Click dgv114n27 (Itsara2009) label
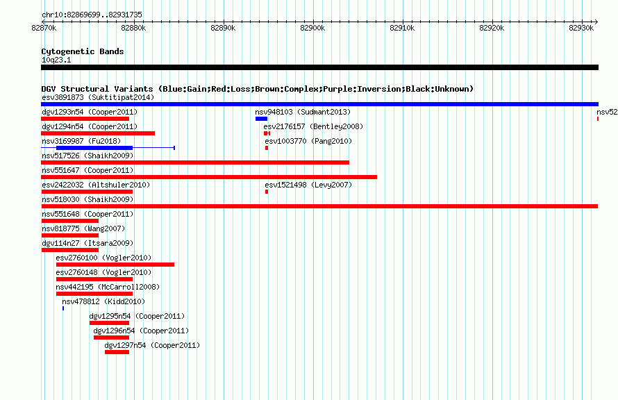 tap(87, 243)
